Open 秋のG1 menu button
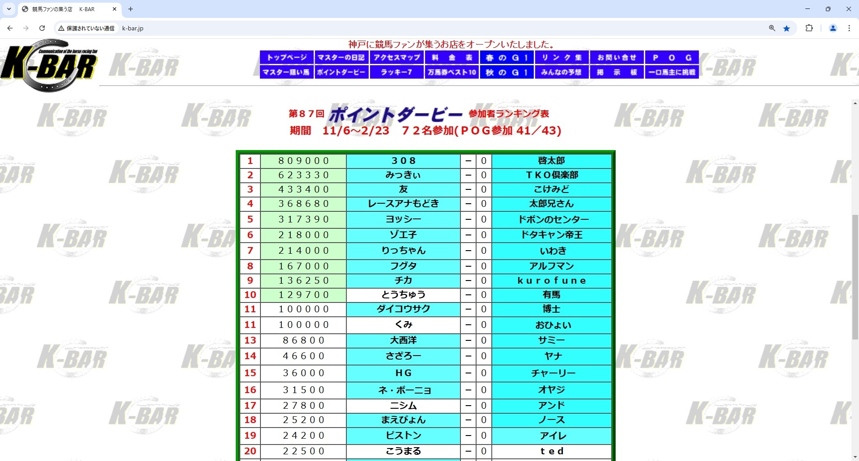Image resolution: width=859 pixels, height=461 pixels. coord(506,72)
